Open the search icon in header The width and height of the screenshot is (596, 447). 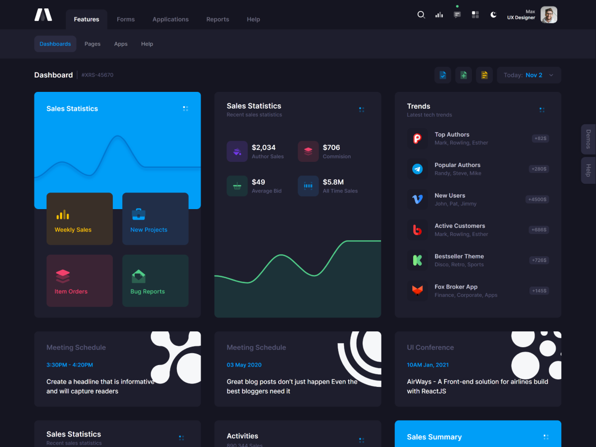pyautogui.click(x=421, y=15)
